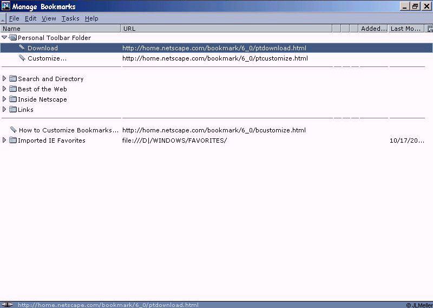Click the Inside Netscape folder icon
This screenshot has width=433, height=308.
pyautogui.click(x=12, y=99)
